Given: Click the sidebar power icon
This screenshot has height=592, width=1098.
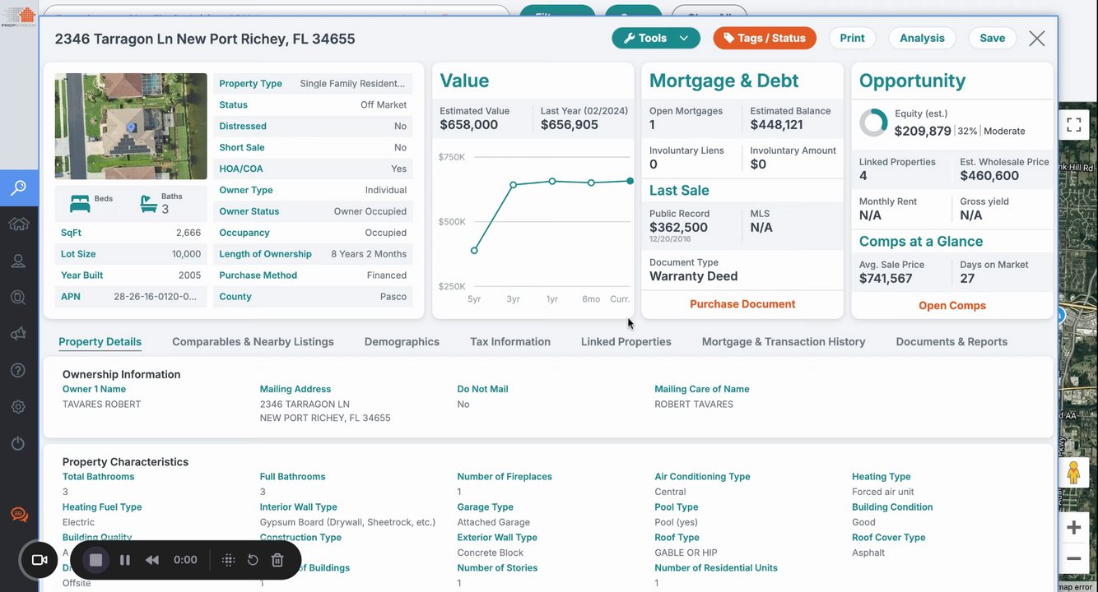Looking at the screenshot, I should [x=18, y=443].
